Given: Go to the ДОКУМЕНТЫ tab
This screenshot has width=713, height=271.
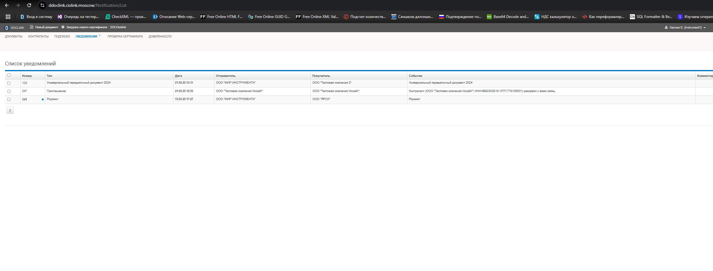Looking at the screenshot, I should pos(14,37).
